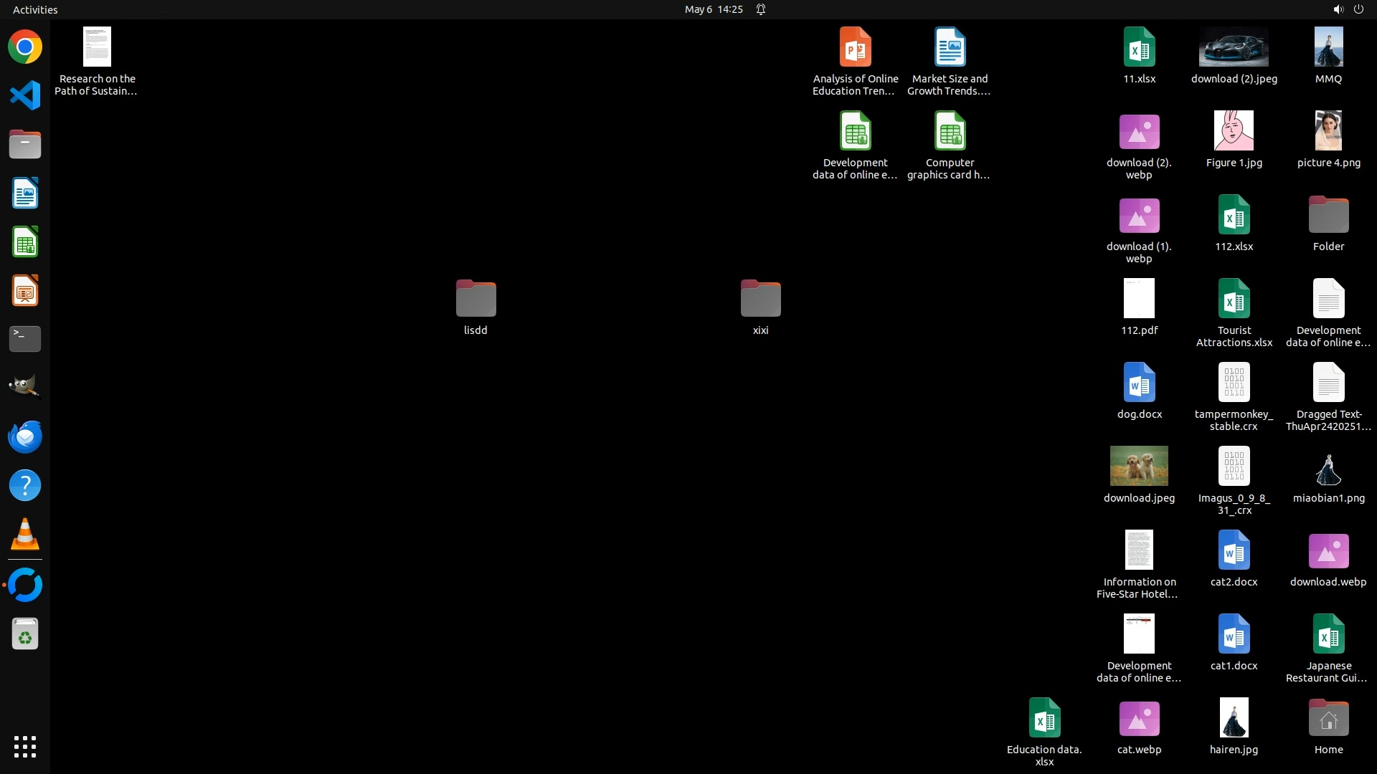1377x774 pixels.
Task: Open the Activities overview
Action: click(x=35, y=9)
